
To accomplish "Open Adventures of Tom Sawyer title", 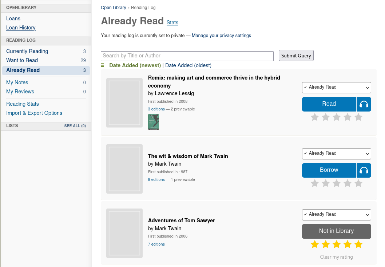I will [x=182, y=221].
